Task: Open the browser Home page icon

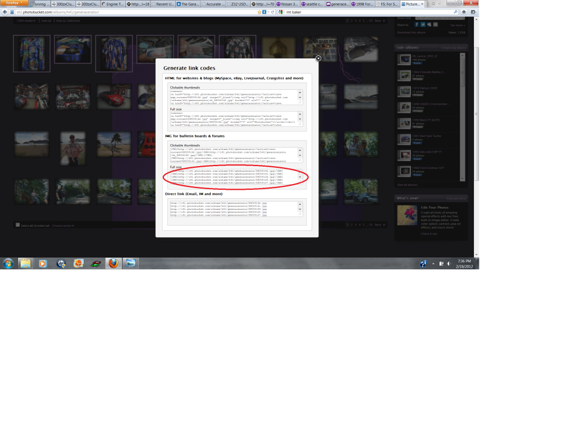Action: point(464,12)
